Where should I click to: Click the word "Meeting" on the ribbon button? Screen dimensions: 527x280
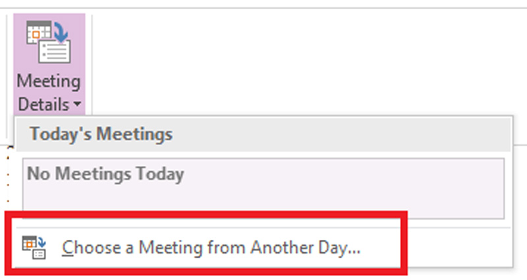48,82
